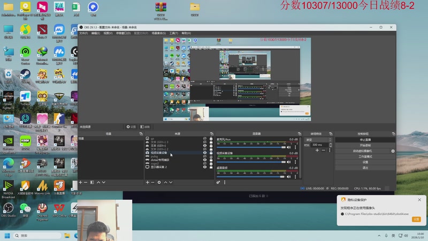Image resolution: width=428 pixels, height=241 pixels.
Task: Remove scene transition with minus icon
Action: coord(324,150)
